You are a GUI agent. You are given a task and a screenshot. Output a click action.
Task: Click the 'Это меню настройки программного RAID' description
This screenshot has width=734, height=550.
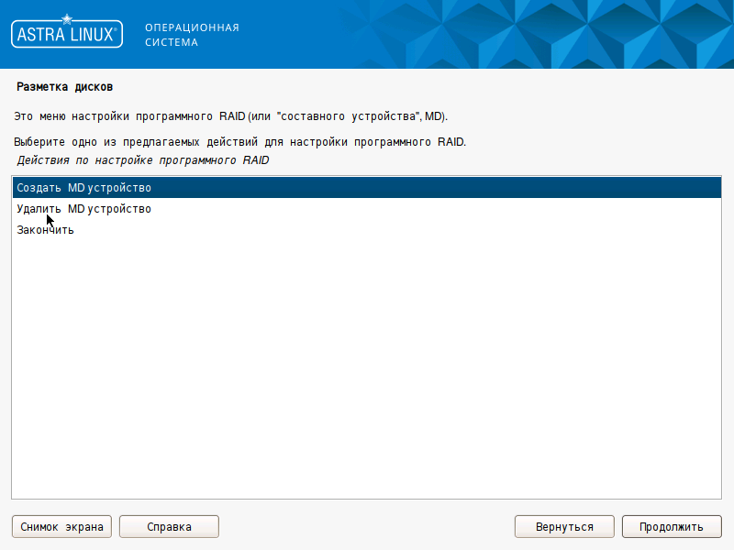(x=229, y=117)
